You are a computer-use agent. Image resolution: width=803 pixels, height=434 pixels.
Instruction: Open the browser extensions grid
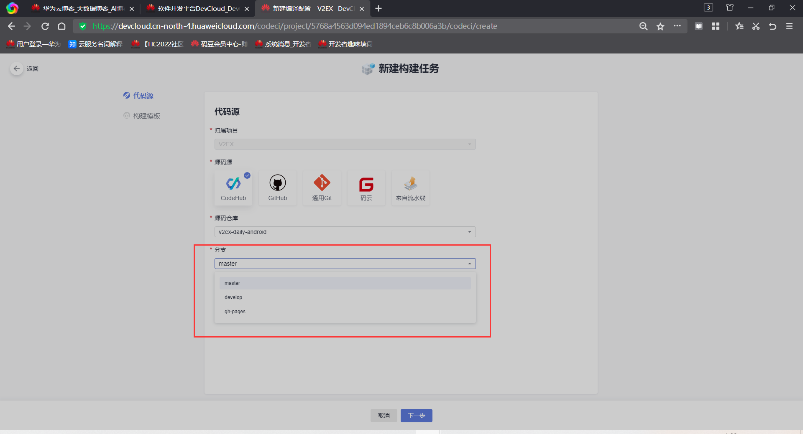pos(716,26)
